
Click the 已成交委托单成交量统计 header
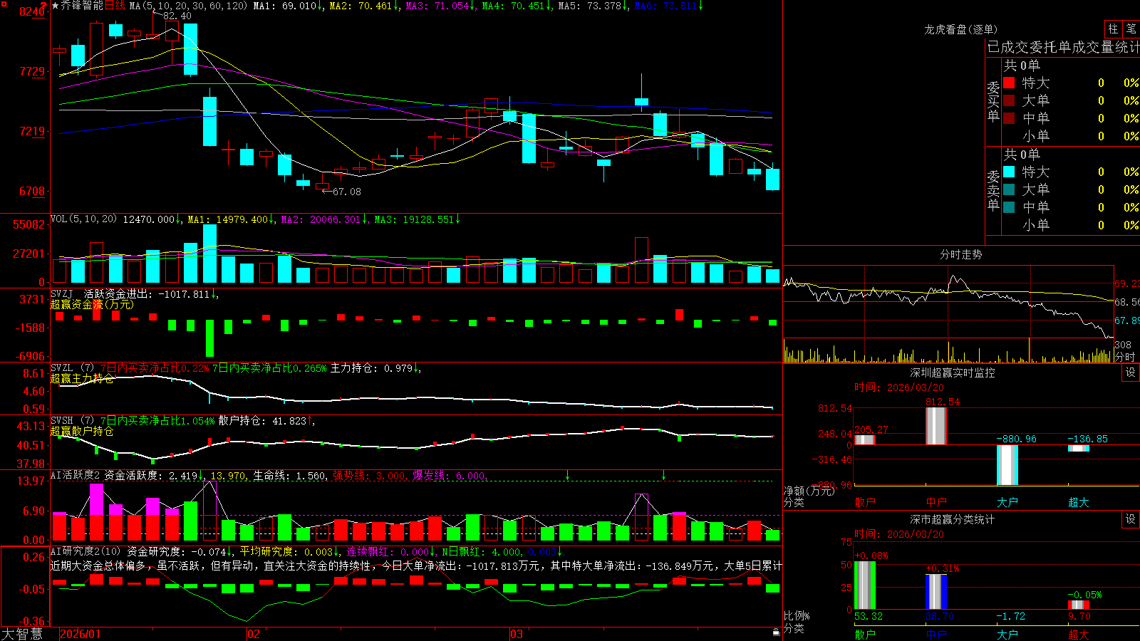click(x=1063, y=47)
